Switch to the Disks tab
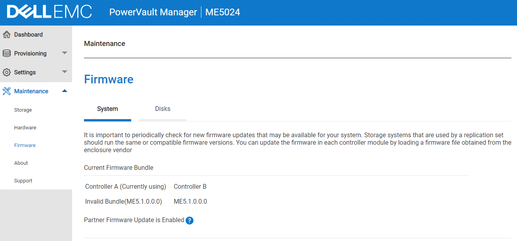 pyautogui.click(x=162, y=109)
